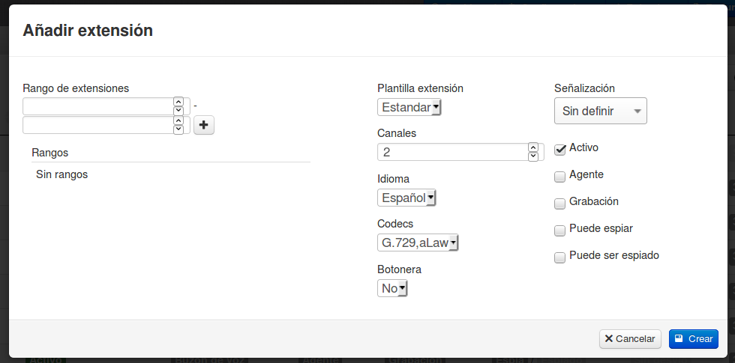Decrease the second extension range value
Viewport: 735px width, 363px height.
(x=178, y=129)
